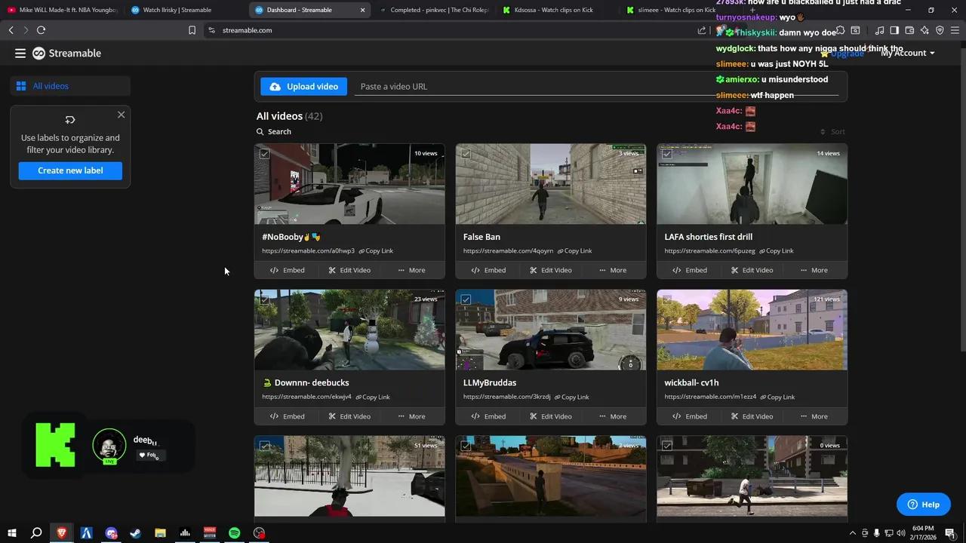966x543 pixels.
Task: Click the Create new label button
Action: (70, 170)
